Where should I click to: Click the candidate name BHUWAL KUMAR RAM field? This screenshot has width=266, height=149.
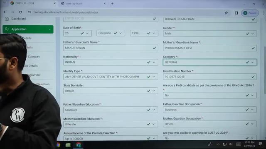210,19
